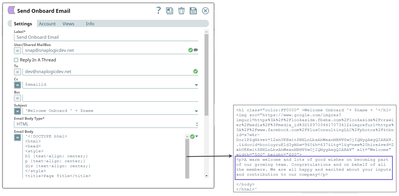Viewport: 399px width, 196px height.
Task: Click the green validation check in To field
Action: [x=196, y=71]
